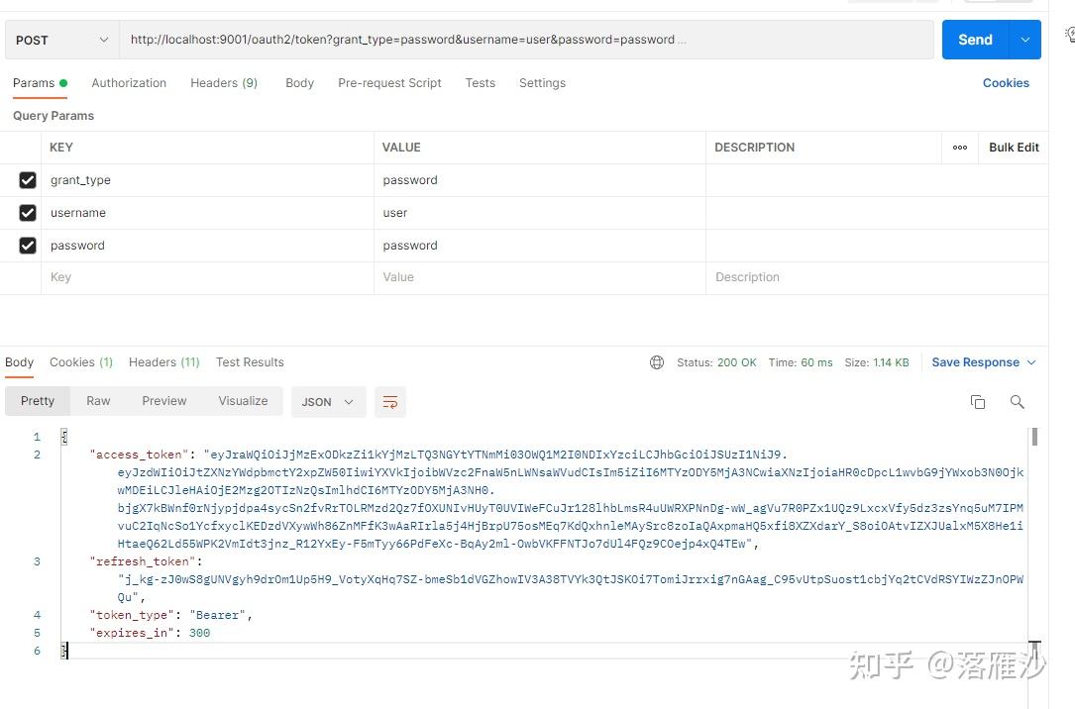Uncheck the grant_type query parameter
1075x709 pixels.
click(x=28, y=179)
